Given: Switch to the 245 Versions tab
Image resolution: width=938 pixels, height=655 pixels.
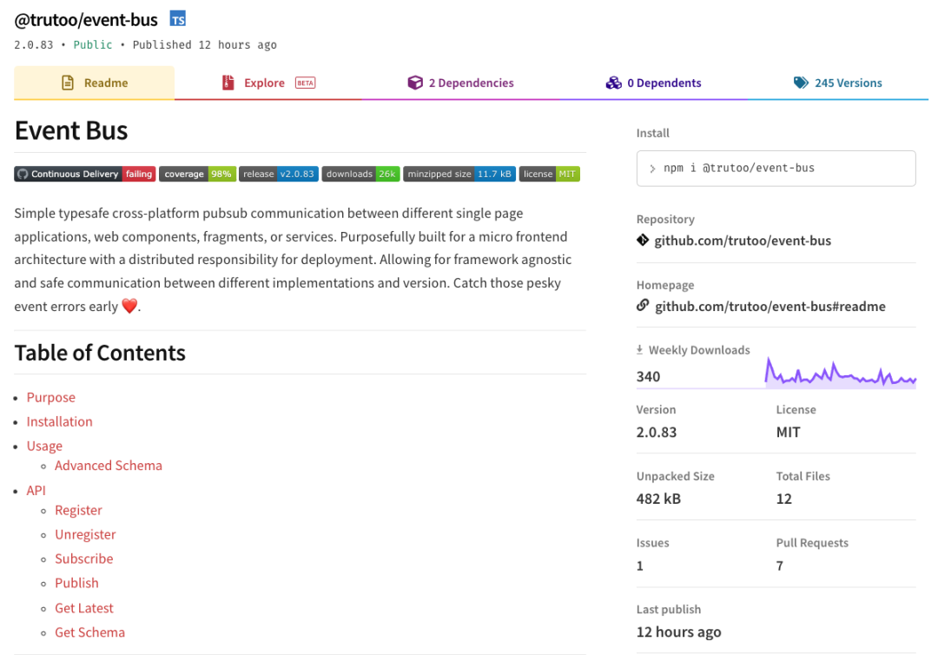Looking at the screenshot, I should pos(848,83).
